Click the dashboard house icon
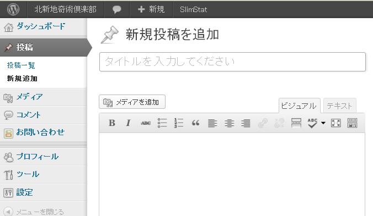Viewport: 373px width, 216px height. pos(9,27)
